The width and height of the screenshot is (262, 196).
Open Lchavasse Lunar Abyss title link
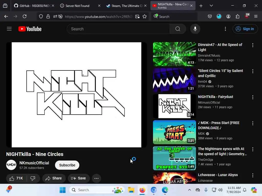pyautogui.click(x=218, y=175)
